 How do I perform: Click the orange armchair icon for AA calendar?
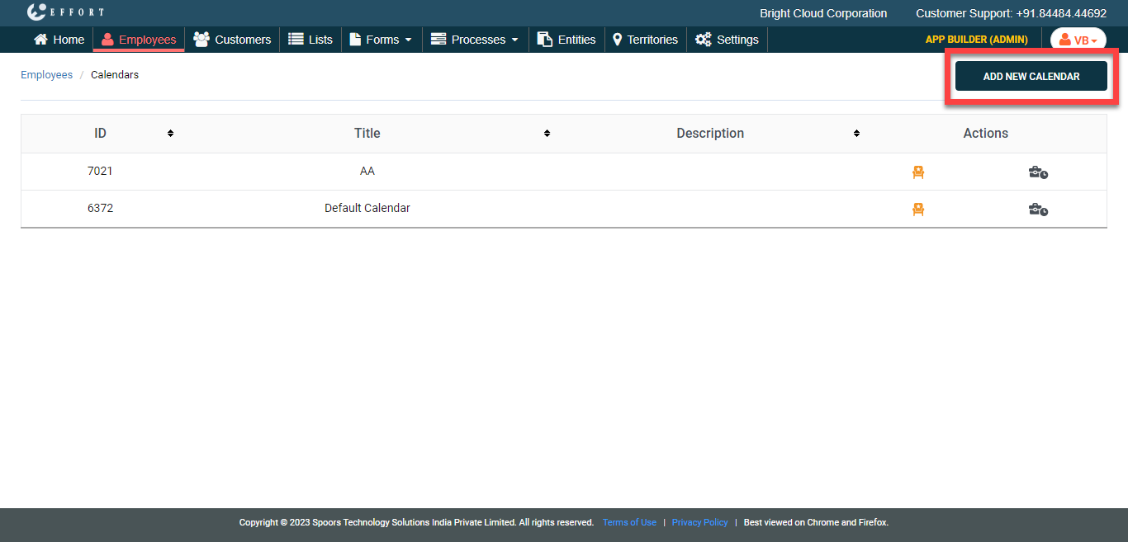917,172
